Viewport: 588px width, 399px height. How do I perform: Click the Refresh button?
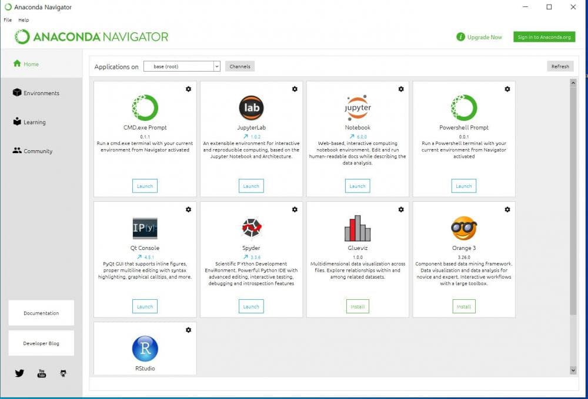pyautogui.click(x=560, y=66)
